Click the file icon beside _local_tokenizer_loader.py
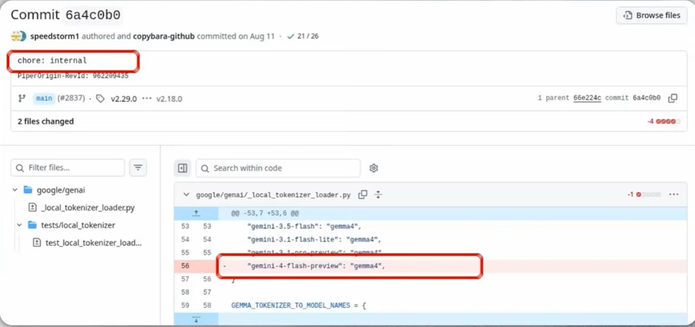 (32, 208)
